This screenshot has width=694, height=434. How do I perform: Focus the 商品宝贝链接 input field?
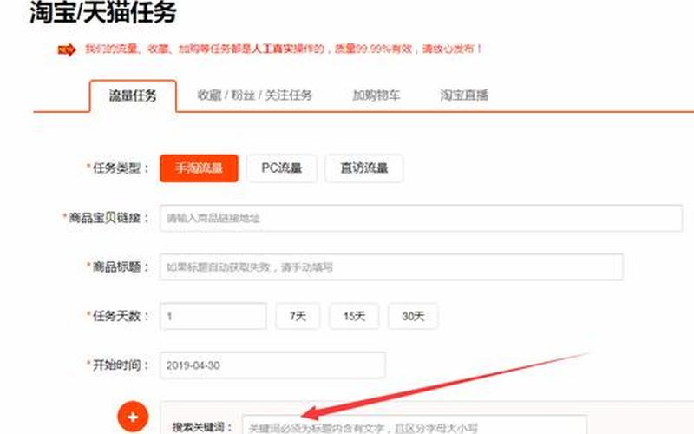pyautogui.click(x=421, y=218)
